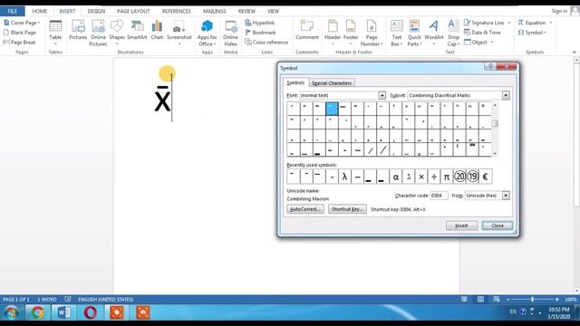Image resolution: width=580 pixels, height=326 pixels.
Task: Insert a SmartArt graphic
Action: [137, 30]
